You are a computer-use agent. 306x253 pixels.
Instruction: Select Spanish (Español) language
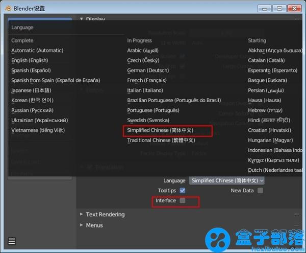point(31,71)
